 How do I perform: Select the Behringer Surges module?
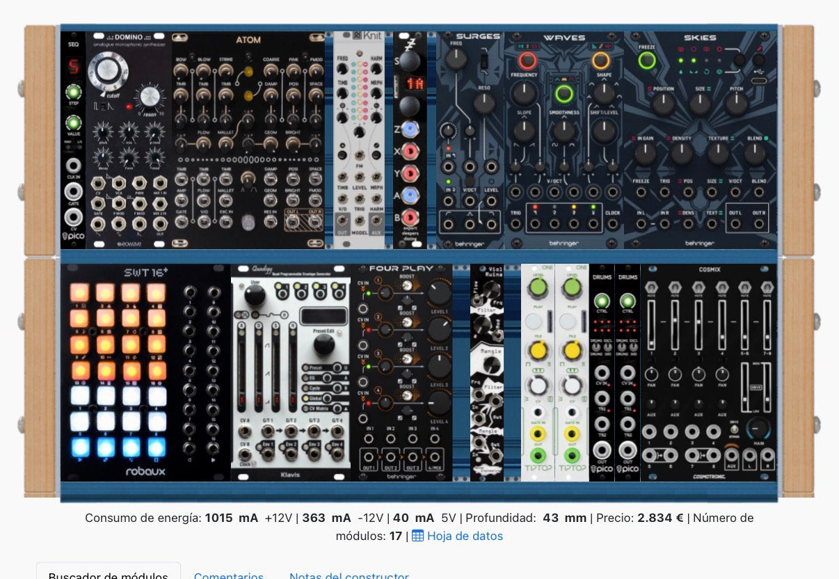tap(470, 140)
